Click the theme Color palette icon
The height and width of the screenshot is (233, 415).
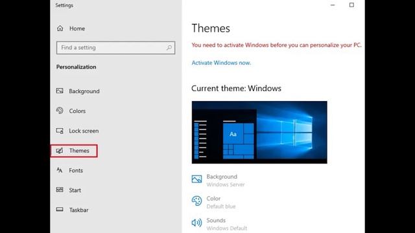click(x=196, y=201)
